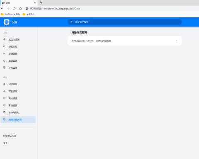Screen dimensions: 199x159
Task: Click the key icon for password management
Action: click(4, 53)
